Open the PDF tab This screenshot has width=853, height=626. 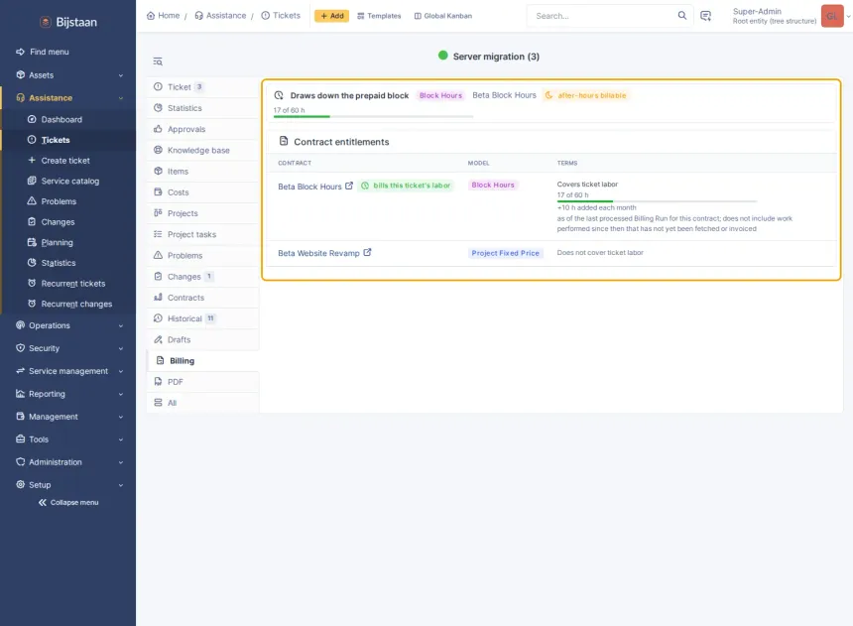pyautogui.click(x=202, y=382)
